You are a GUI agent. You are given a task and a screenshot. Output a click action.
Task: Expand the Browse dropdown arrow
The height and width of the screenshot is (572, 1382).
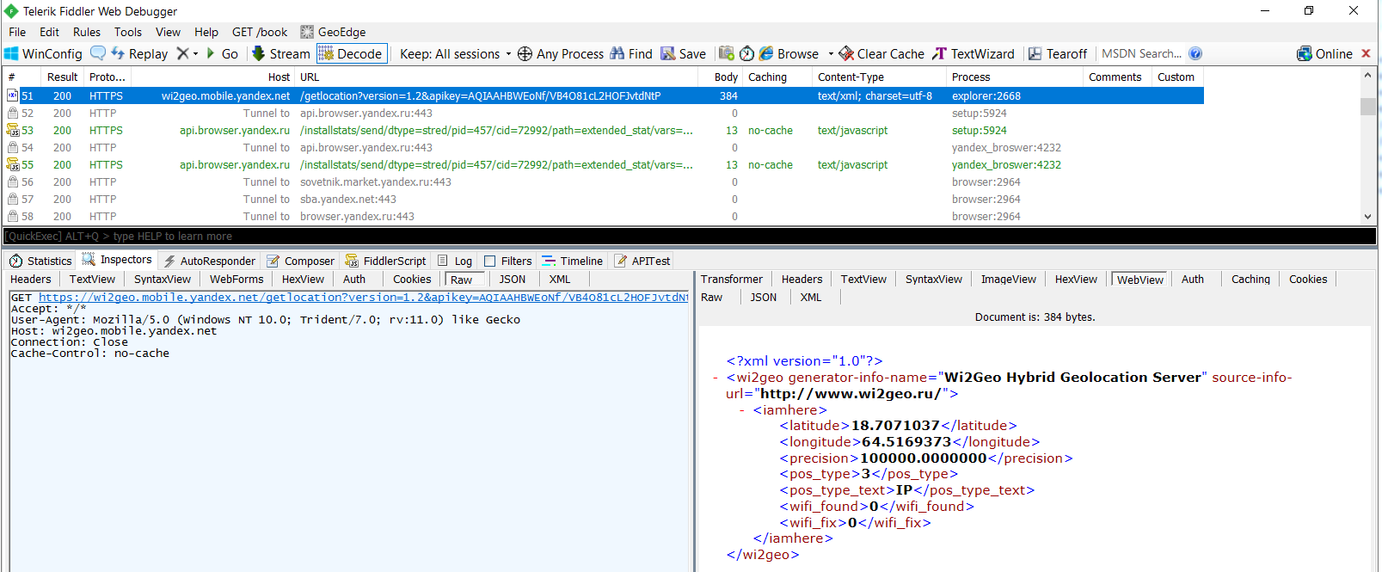pyautogui.click(x=831, y=53)
